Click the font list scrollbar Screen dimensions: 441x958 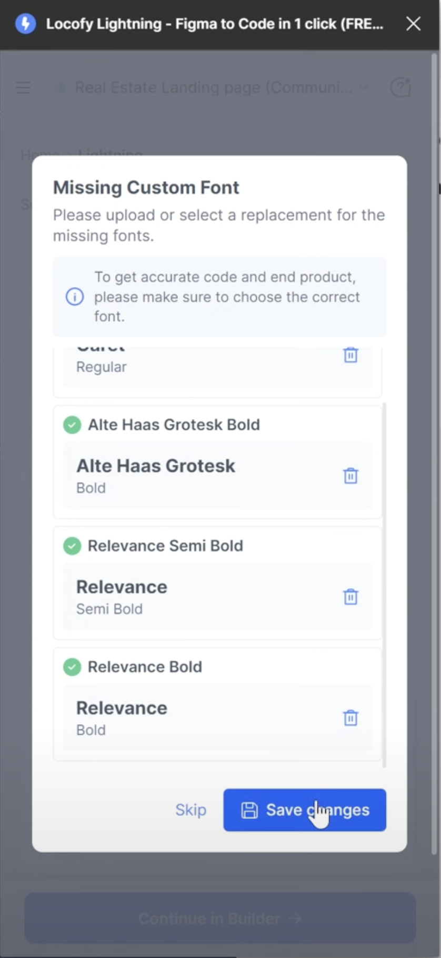tap(384, 585)
